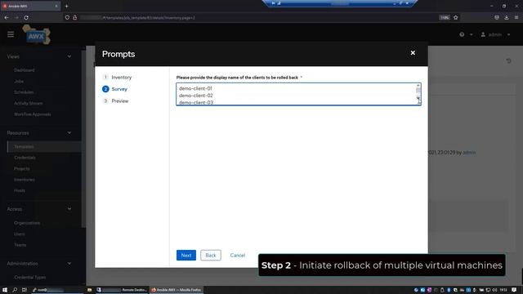Viewport: 523px width, 294px height.
Task: Open Task View on the taskbar
Action: [x=24, y=290]
